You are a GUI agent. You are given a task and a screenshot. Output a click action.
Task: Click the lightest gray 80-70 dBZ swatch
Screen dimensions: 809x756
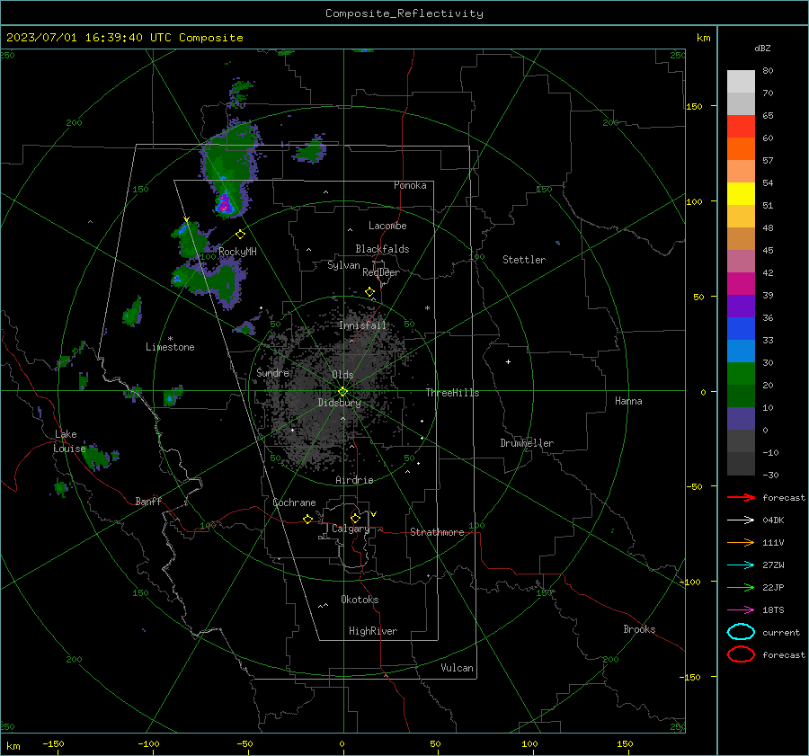click(741, 82)
